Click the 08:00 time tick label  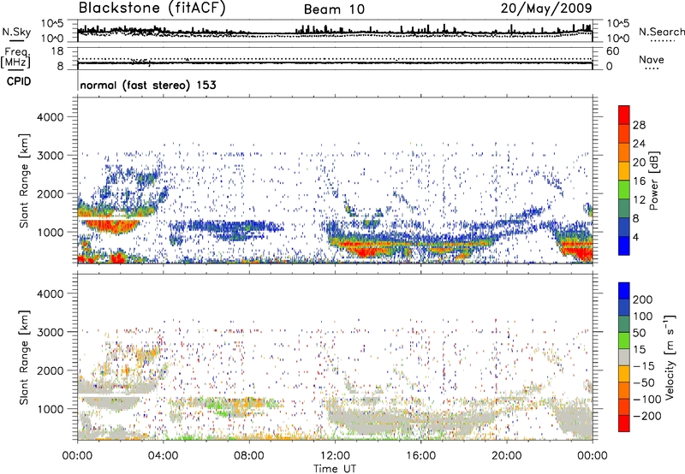click(249, 456)
